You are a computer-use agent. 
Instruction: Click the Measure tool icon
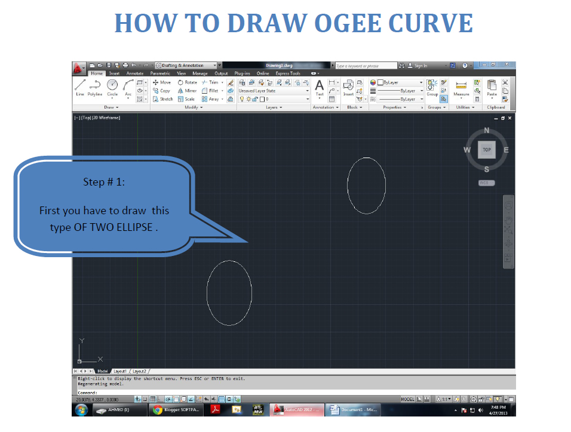[461, 84]
